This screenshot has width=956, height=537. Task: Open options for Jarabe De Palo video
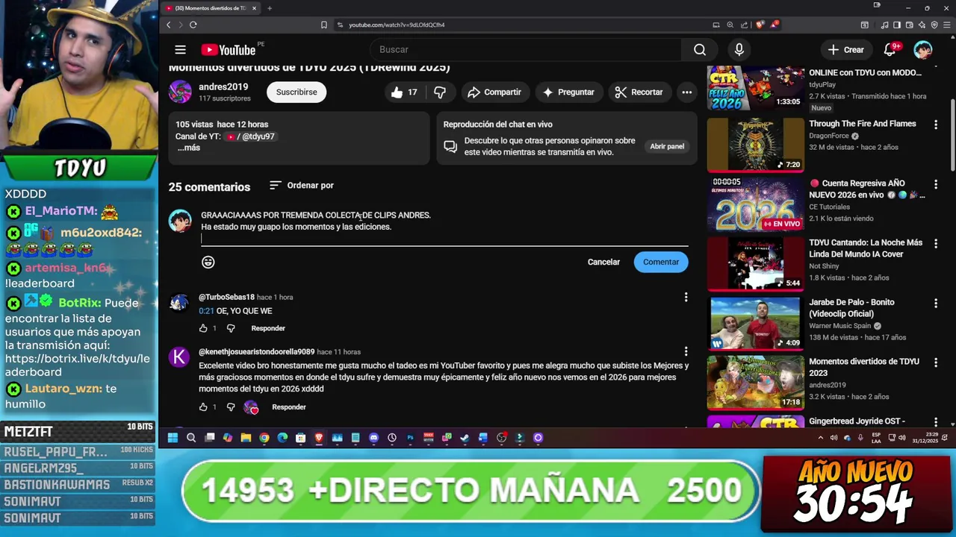tap(936, 303)
